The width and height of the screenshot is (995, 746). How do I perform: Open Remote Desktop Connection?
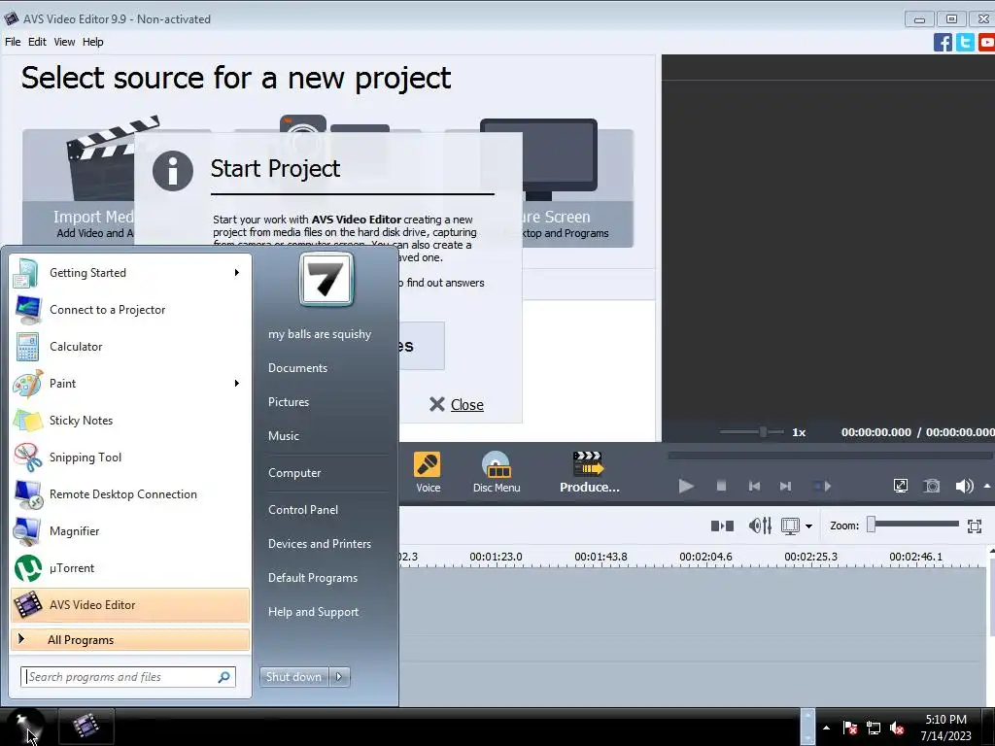pyautogui.click(x=131, y=494)
